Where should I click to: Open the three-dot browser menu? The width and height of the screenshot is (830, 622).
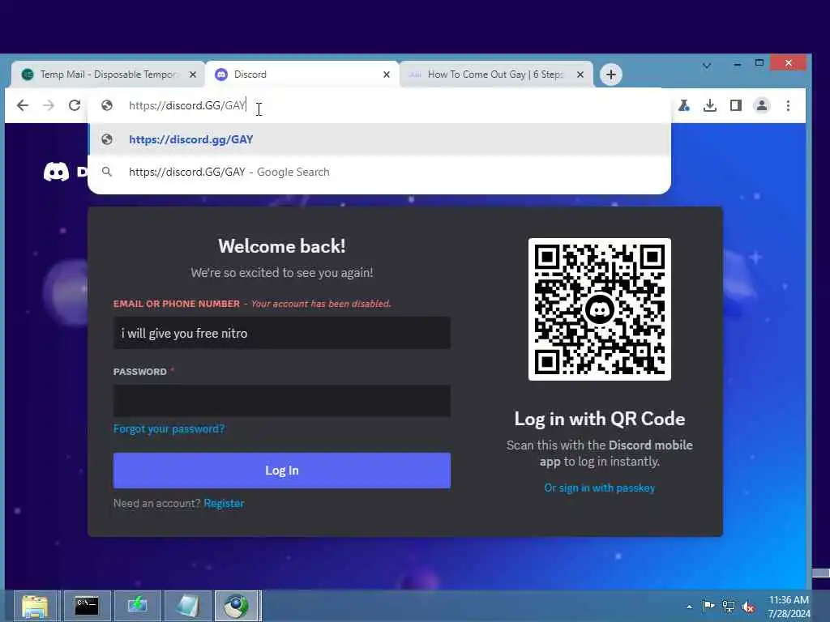pos(788,106)
